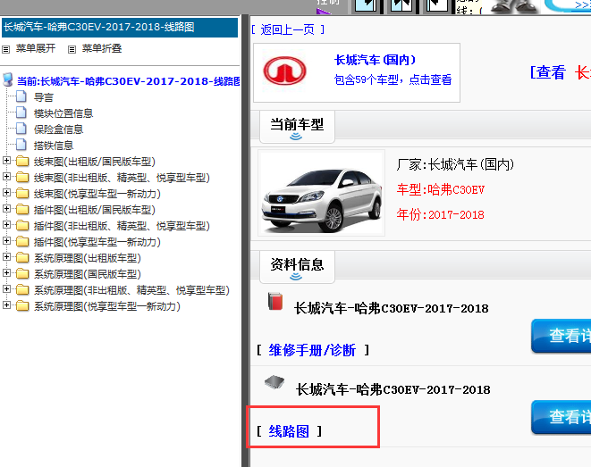
Task: Expand the 线束图(出租版/国民版车型) node
Action: click(x=6, y=161)
